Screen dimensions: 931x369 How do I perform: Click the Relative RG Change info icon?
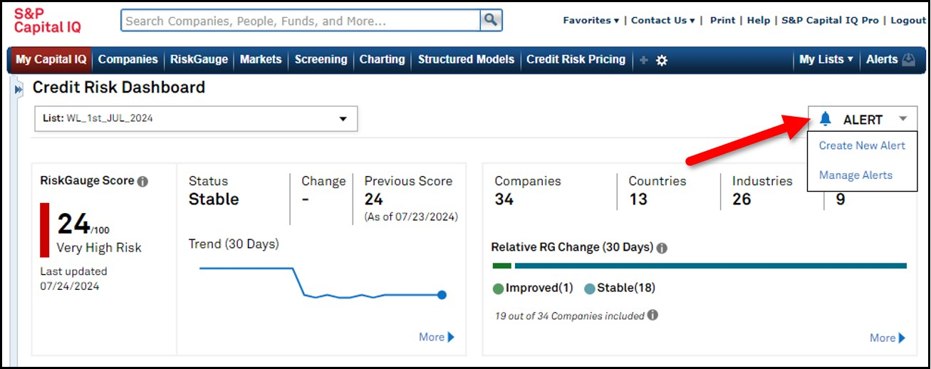coord(662,248)
